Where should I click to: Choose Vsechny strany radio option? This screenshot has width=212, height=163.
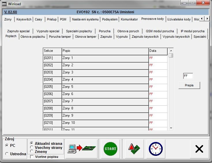coord(32,147)
